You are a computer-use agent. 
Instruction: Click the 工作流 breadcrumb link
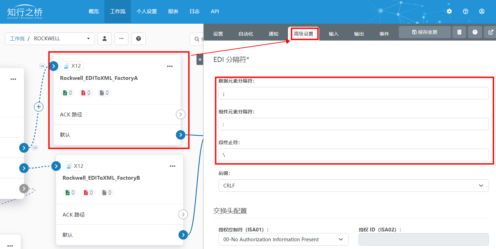[x=17, y=39]
